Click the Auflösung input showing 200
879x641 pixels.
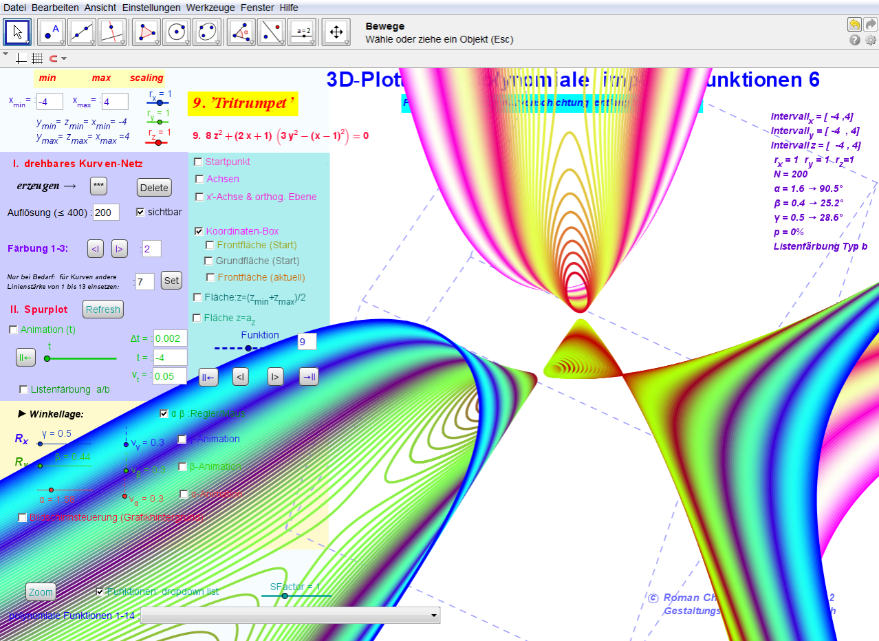[x=106, y=212]
